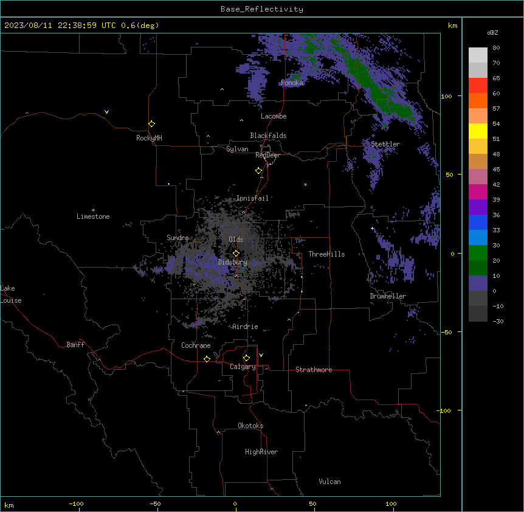Click the white swatch between 80 and 70 dBZ

[x=478, y=55]
